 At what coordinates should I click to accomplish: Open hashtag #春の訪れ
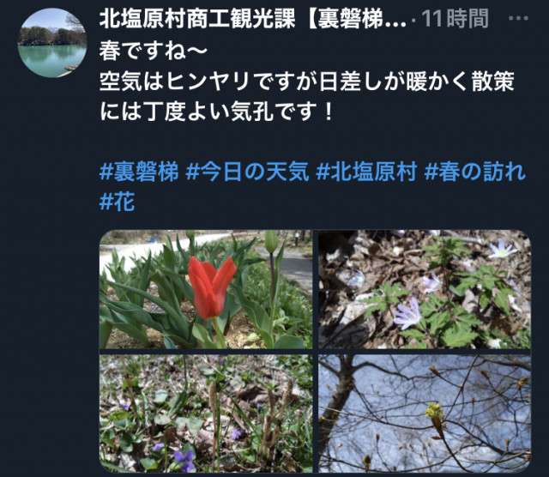point(474,172)
